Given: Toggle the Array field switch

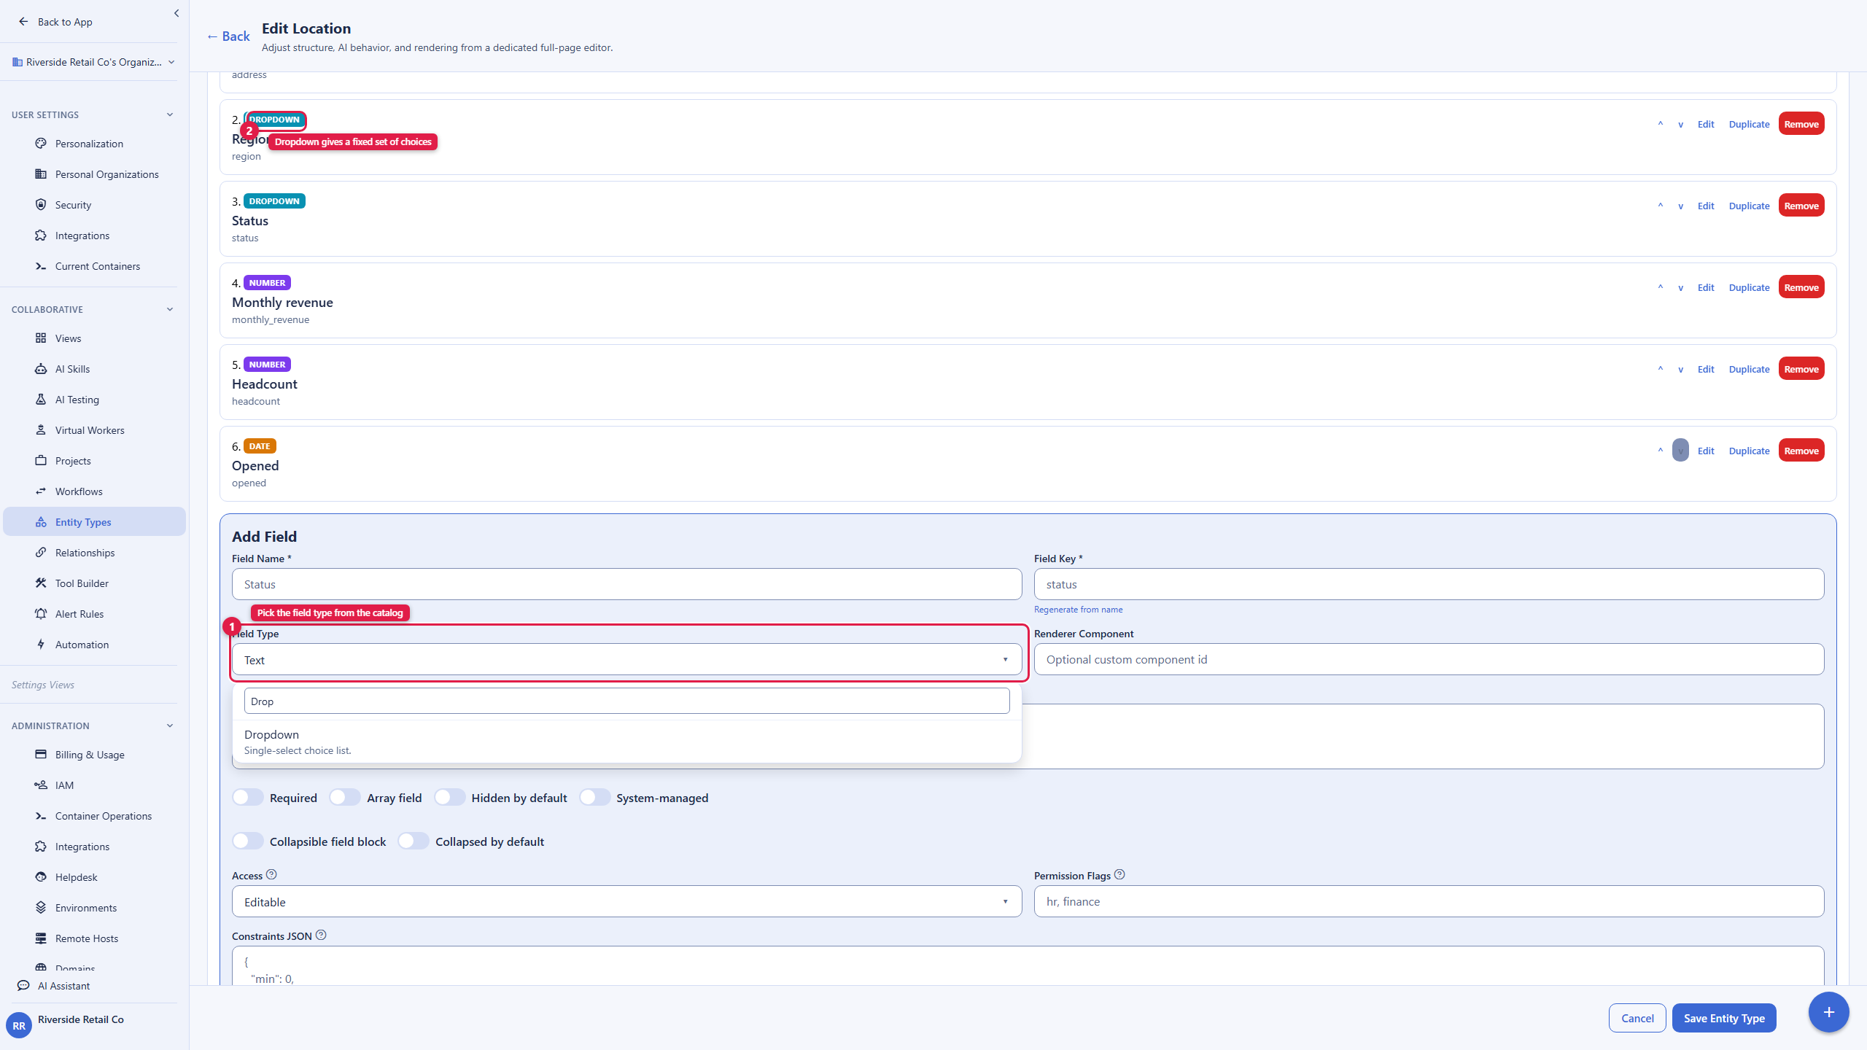Looking at the screenshot, I should pos(345,797).
